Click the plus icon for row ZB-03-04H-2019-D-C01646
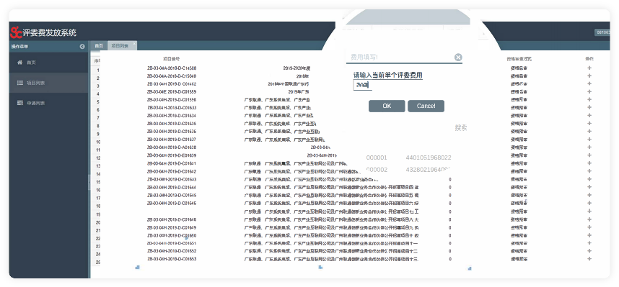 pos(589,203)
